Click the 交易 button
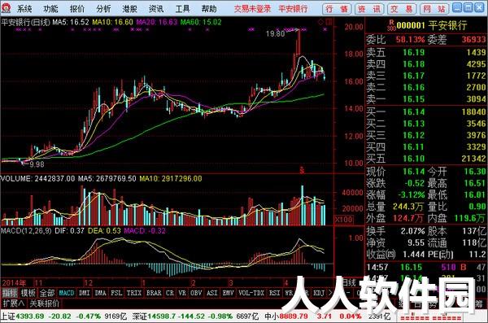This screenshot has width=488, height=323. (402, 9)
